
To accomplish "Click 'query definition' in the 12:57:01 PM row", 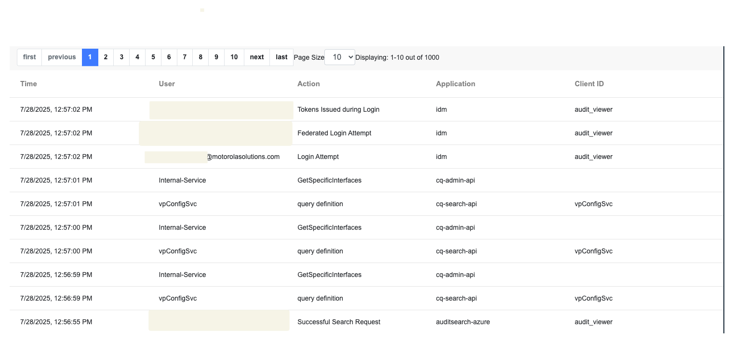I will [x=320, y=204].
